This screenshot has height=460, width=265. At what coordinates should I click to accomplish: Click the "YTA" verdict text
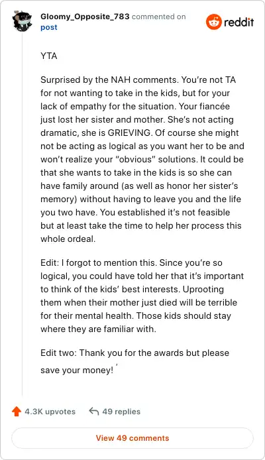click(x=49, y=56)
